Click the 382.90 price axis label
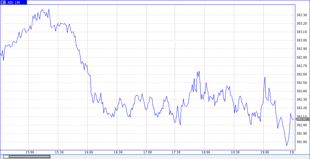This screenshot has height=159, width=310. point(302,49)
